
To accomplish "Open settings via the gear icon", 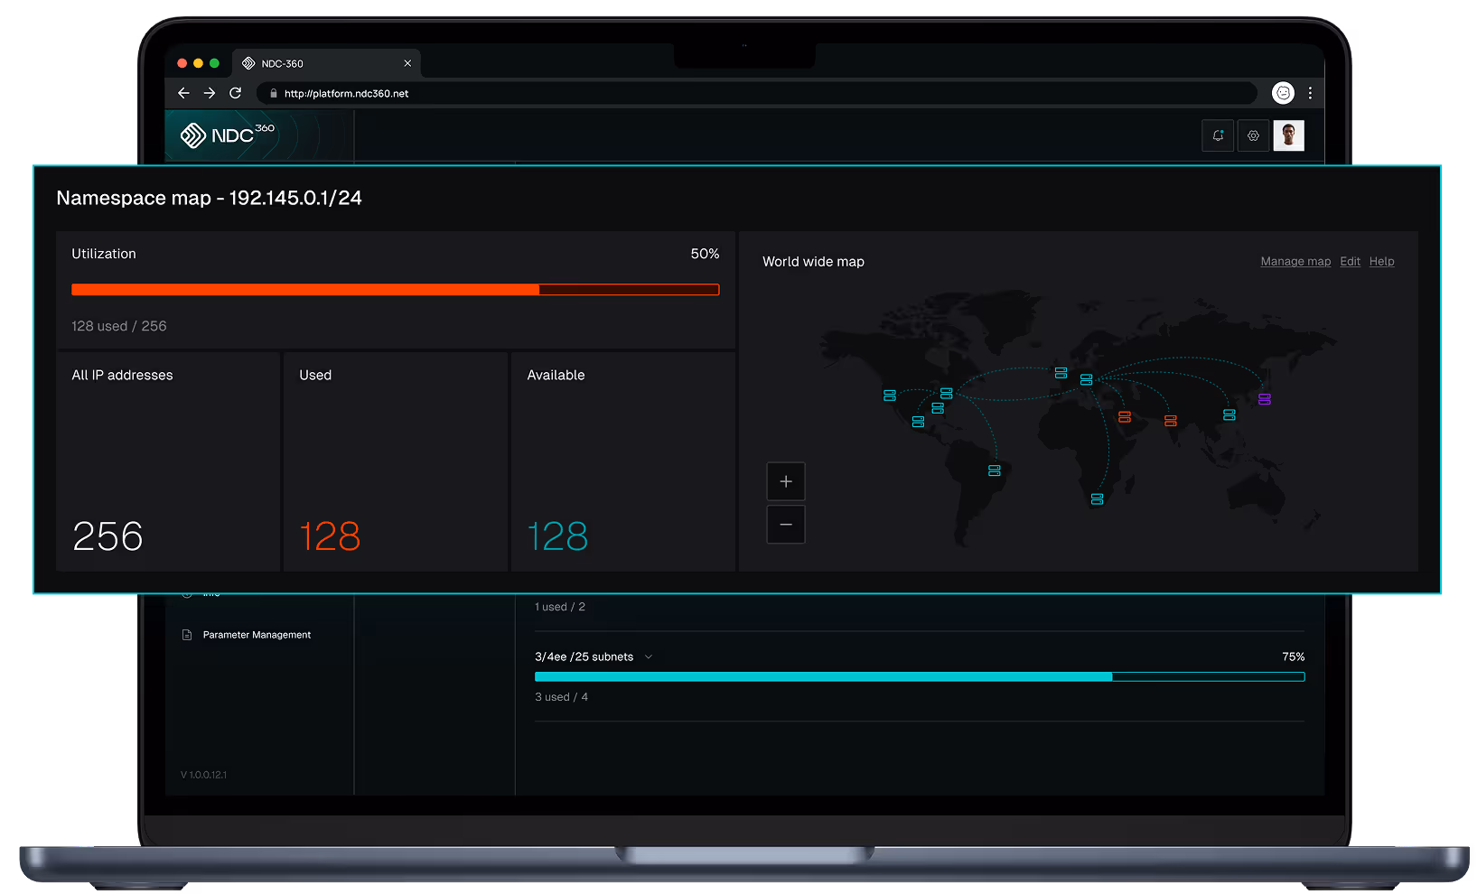I will [x=1253, y=135].
